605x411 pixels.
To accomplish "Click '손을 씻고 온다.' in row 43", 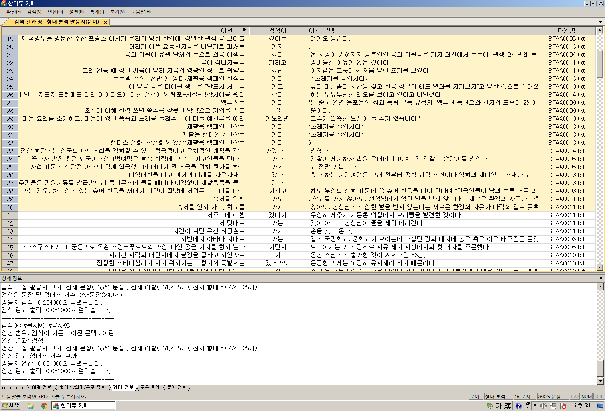I will tap(331, 231).
